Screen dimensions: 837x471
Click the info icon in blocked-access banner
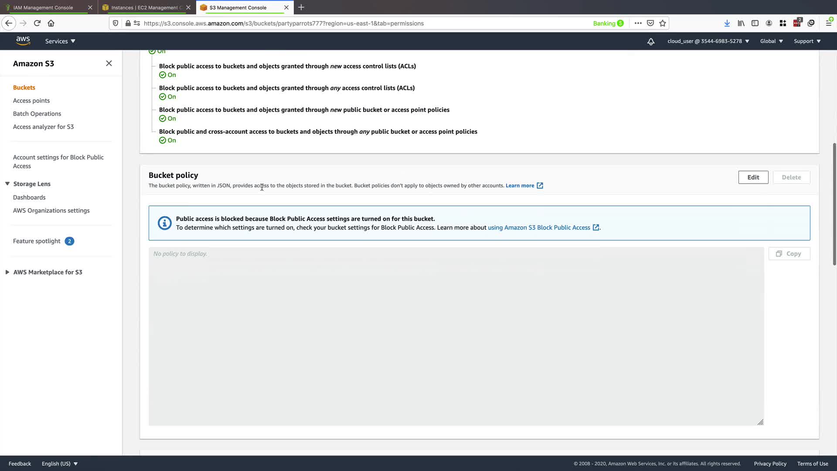164,223
